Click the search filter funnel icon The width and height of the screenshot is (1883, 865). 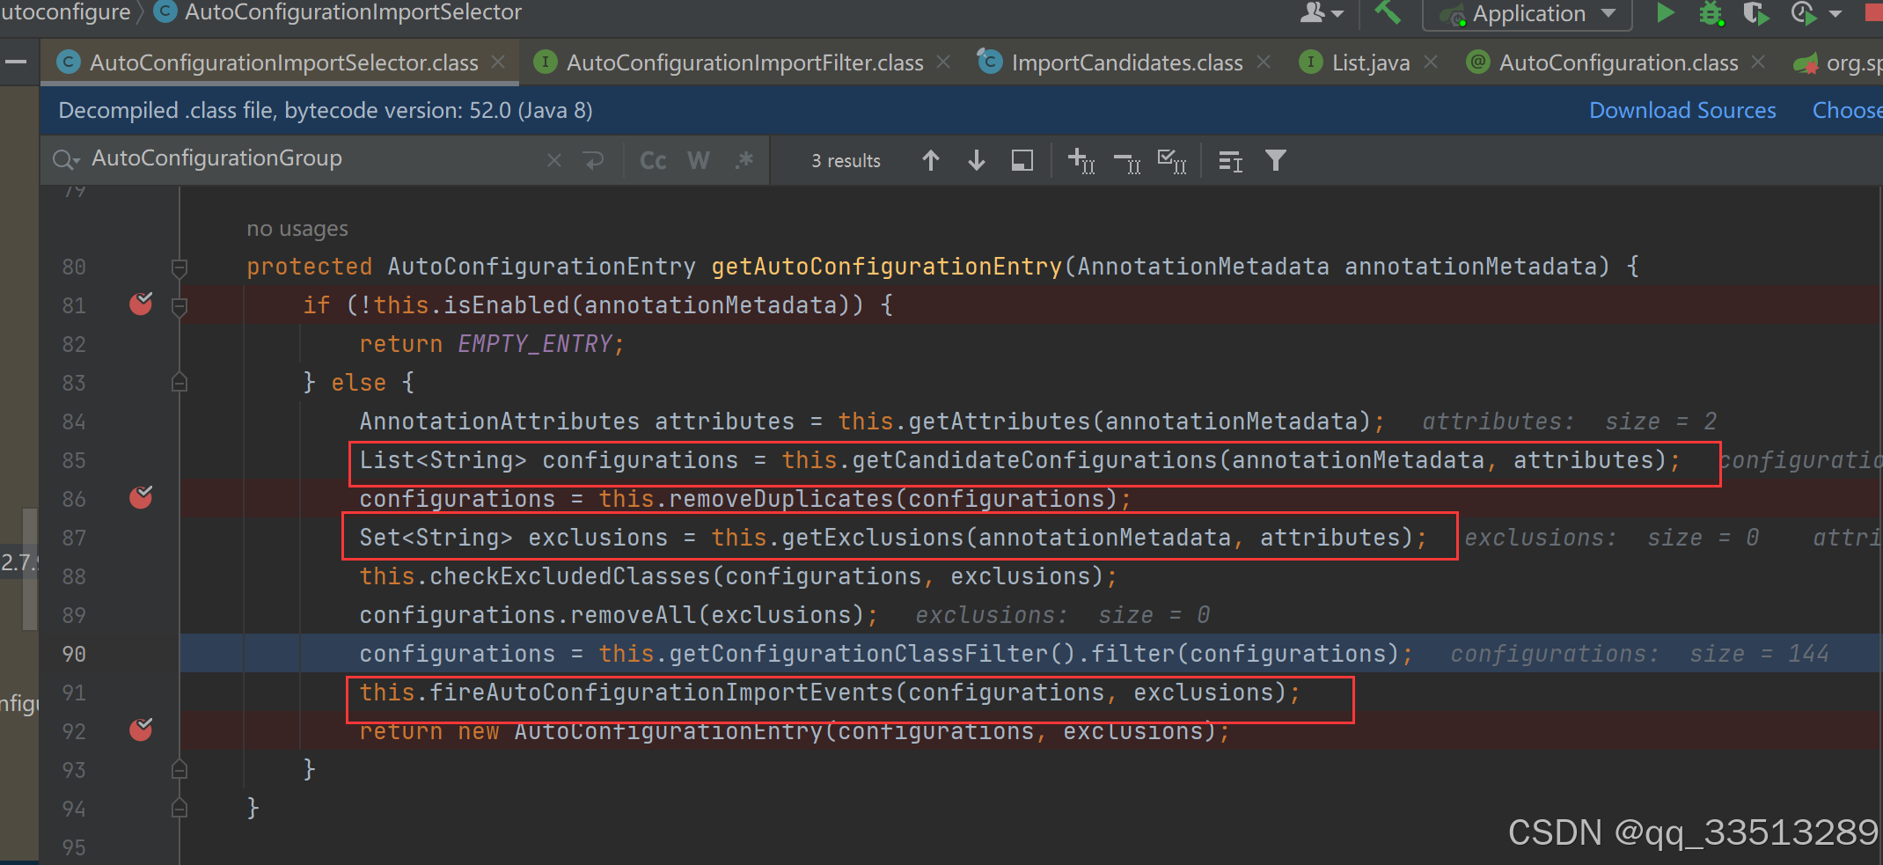(x=1275, y=160)
